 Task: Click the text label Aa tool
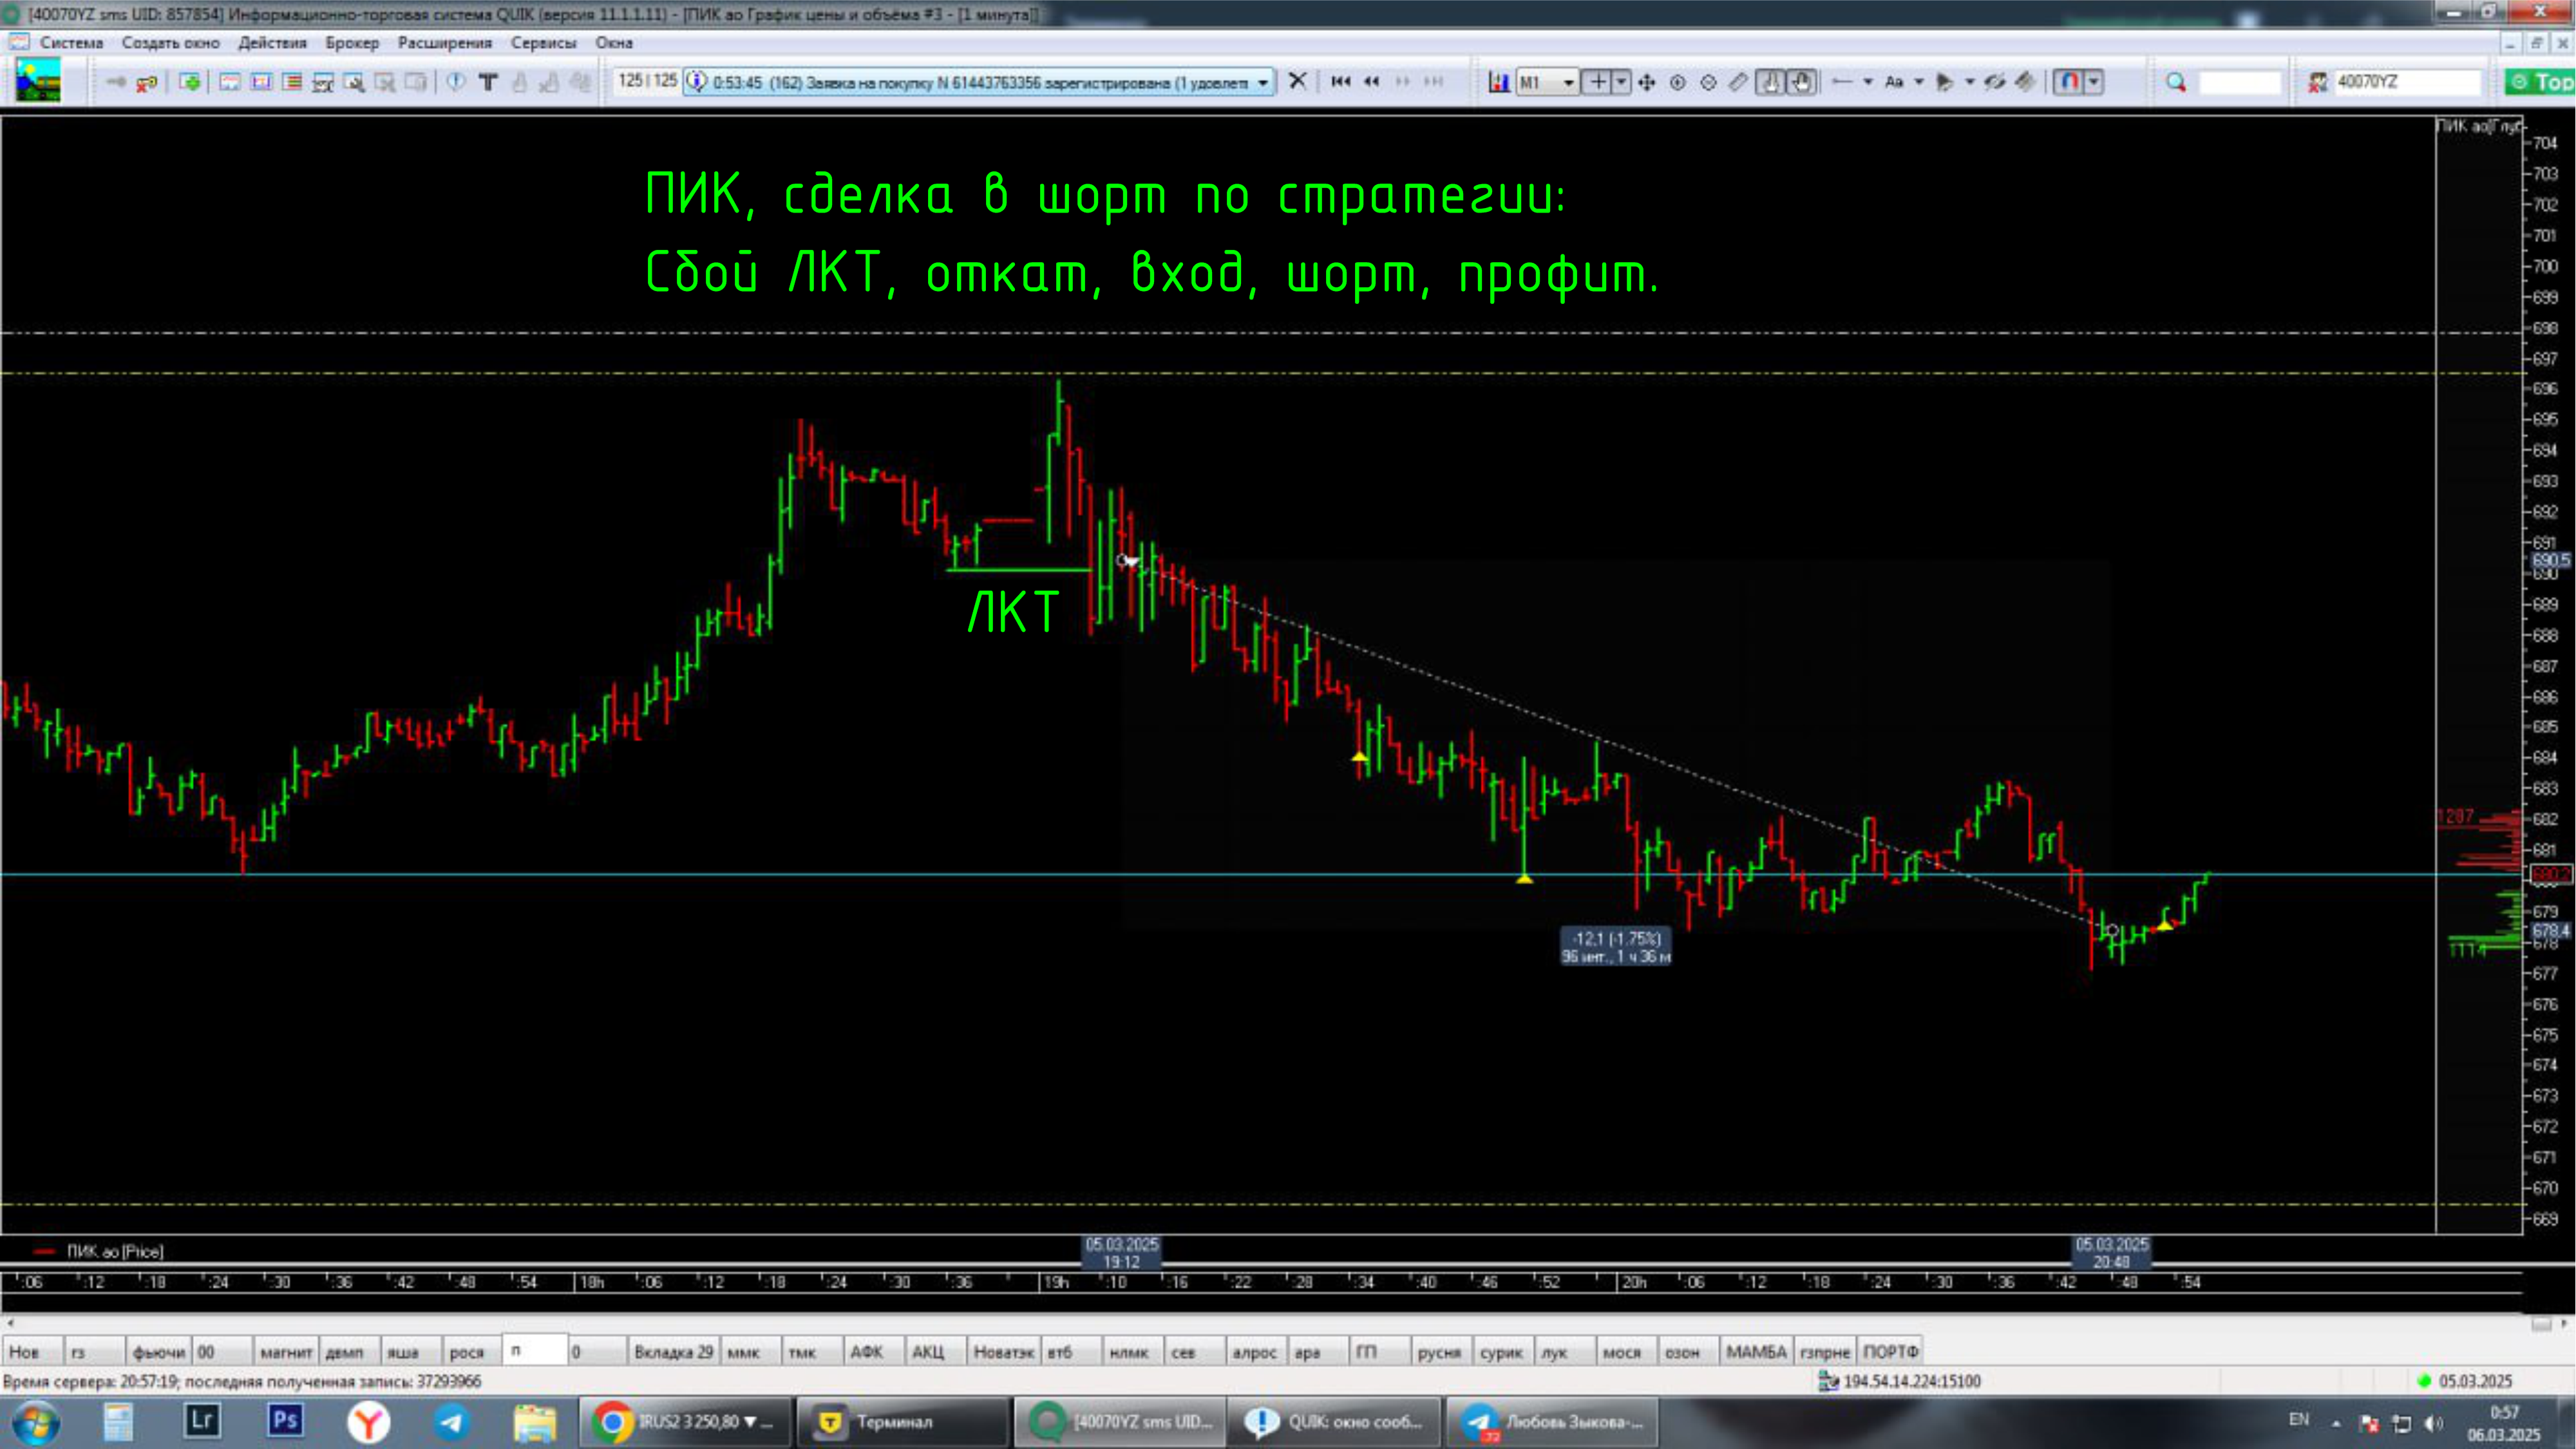(1893, 82)
